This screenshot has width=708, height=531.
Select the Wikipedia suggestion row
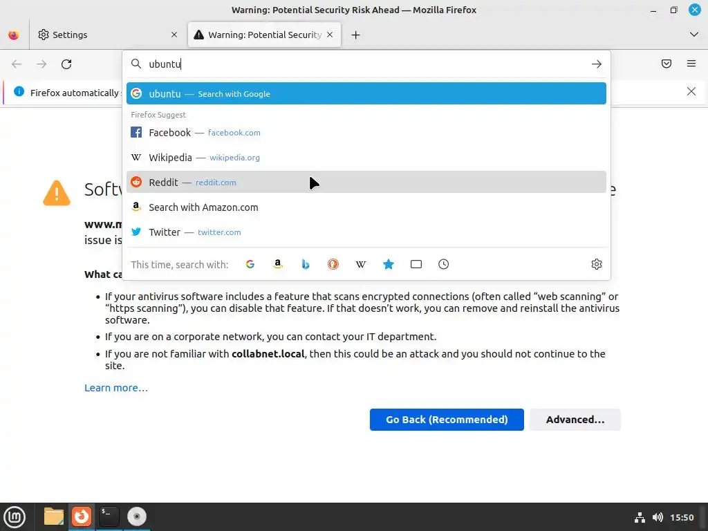point(366,157)
